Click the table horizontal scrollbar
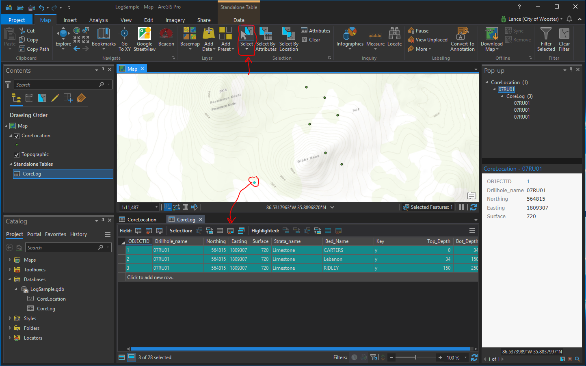This screenshot has height=366, width=586. click(x=301, y=349)
